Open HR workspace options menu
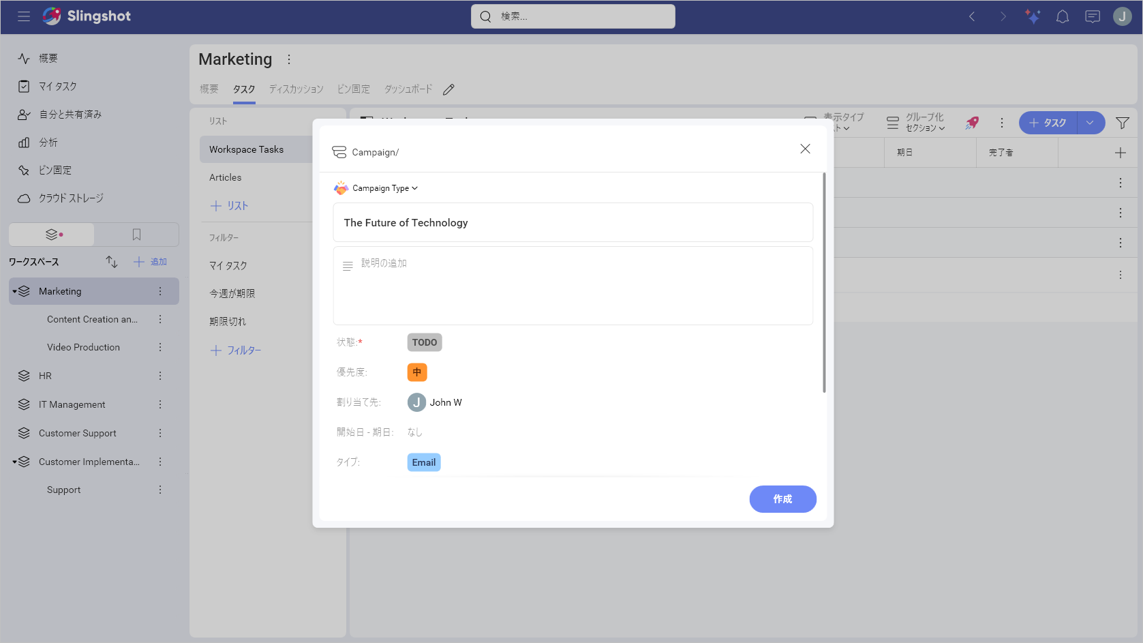 coord(160,376)
